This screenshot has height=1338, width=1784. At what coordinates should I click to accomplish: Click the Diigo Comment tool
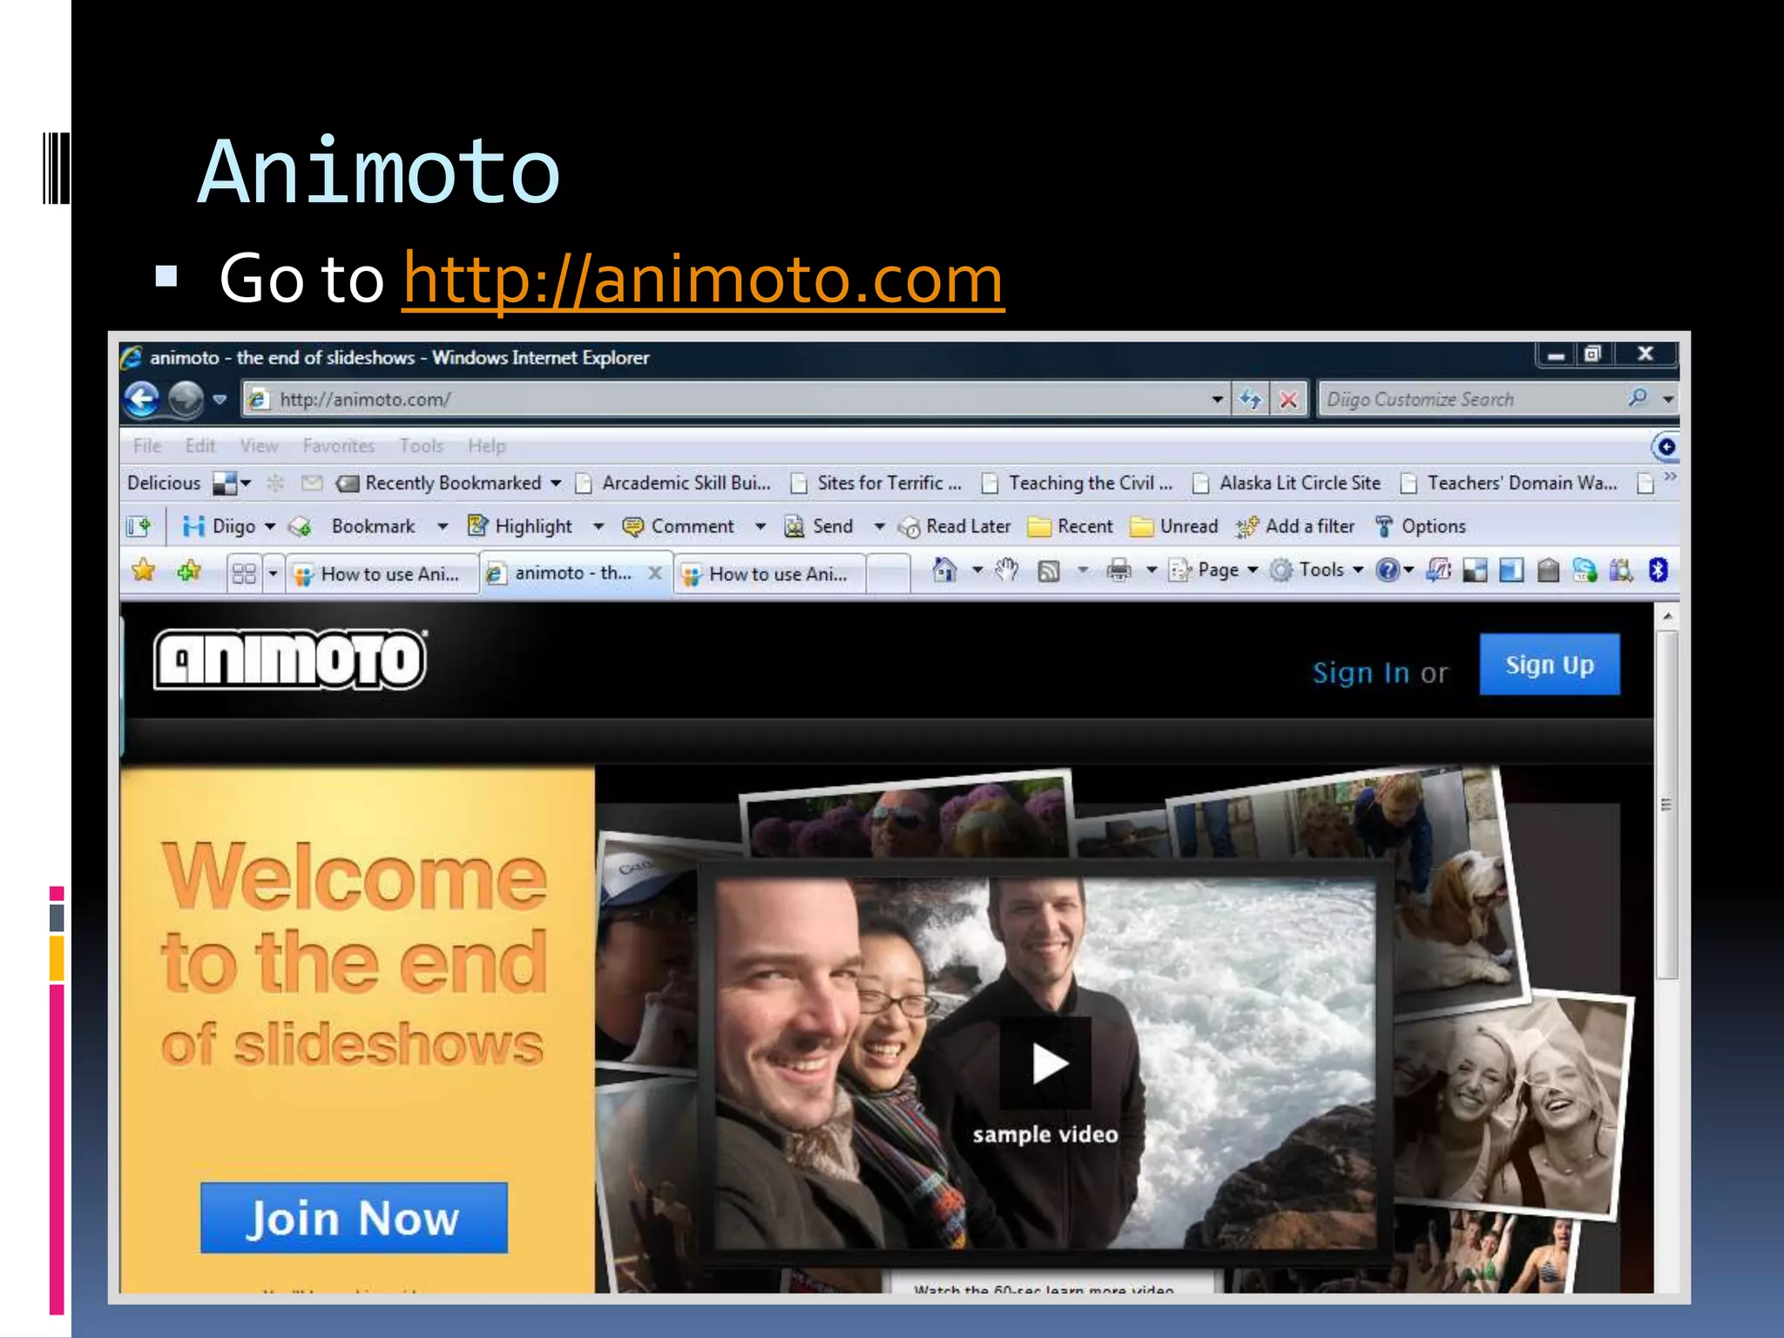pos(678,526)
